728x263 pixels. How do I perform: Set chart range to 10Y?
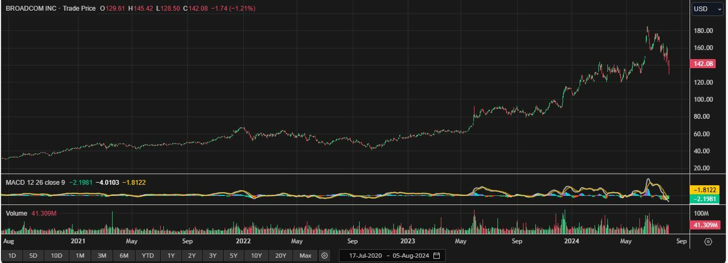tap(256, 256)
